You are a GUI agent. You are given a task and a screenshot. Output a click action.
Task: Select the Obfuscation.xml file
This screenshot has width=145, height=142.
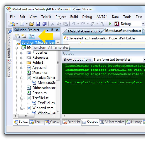click(44, 88)
